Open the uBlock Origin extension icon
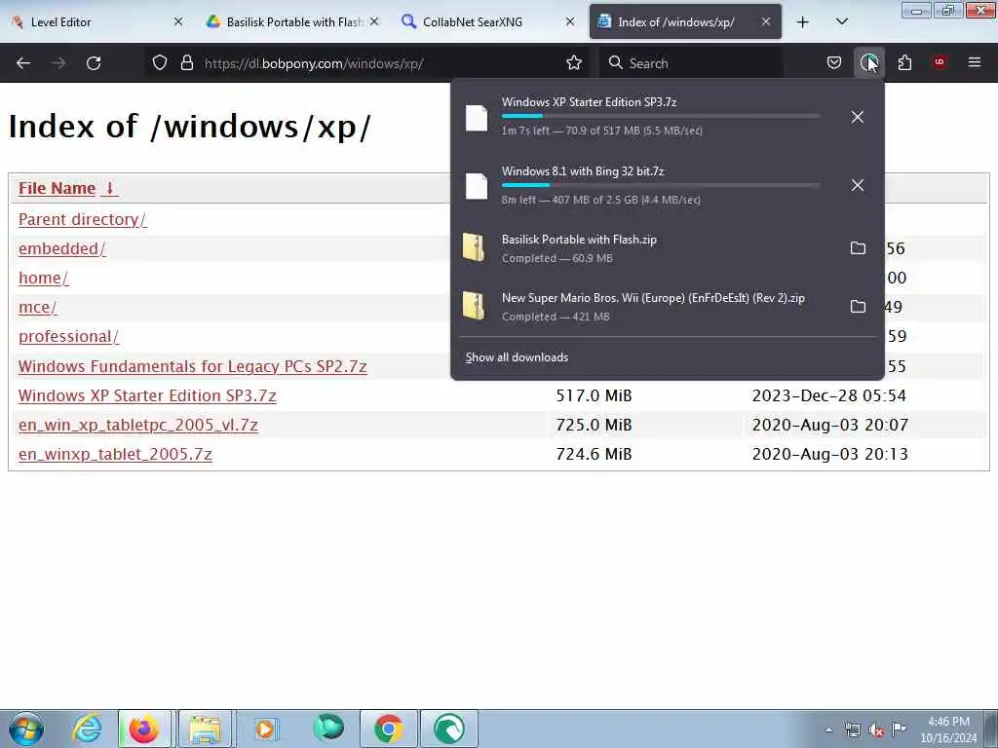The image size is (998, 748). pos(940,62)
